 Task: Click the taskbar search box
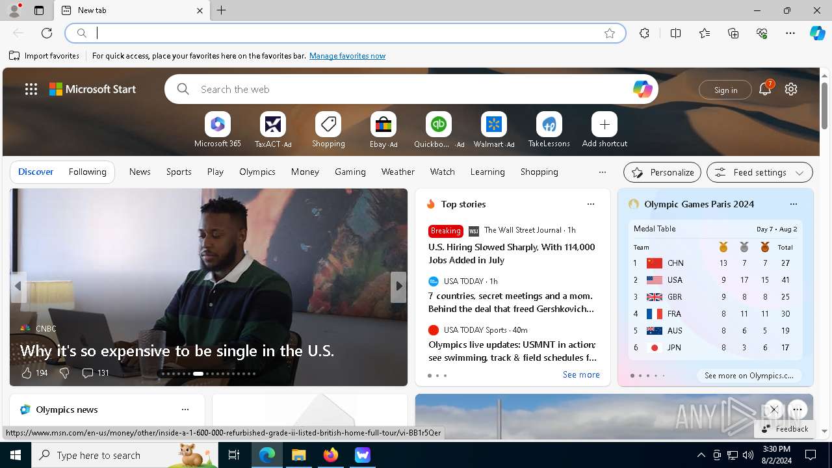click(x=125, y=455)
